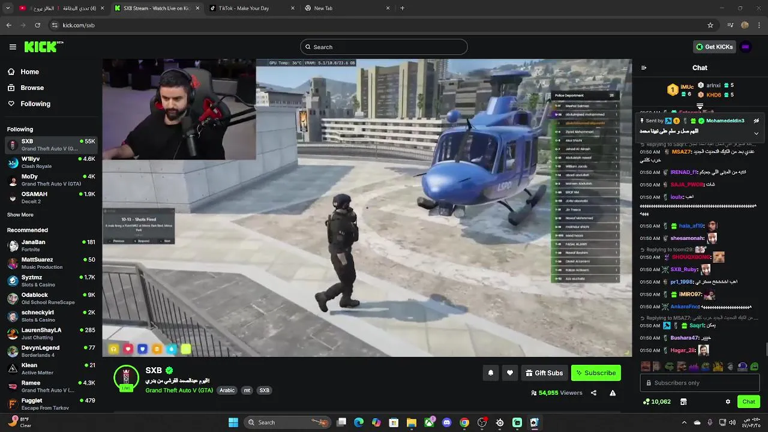Screen dimensions: 768x432
Task: Click IMUc top gifter name
Action: [687, 87]
